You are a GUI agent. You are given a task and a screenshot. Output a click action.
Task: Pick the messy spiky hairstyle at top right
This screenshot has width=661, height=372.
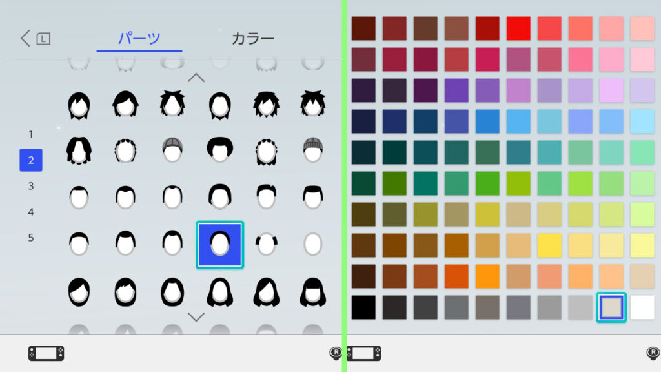click(313, 104)
